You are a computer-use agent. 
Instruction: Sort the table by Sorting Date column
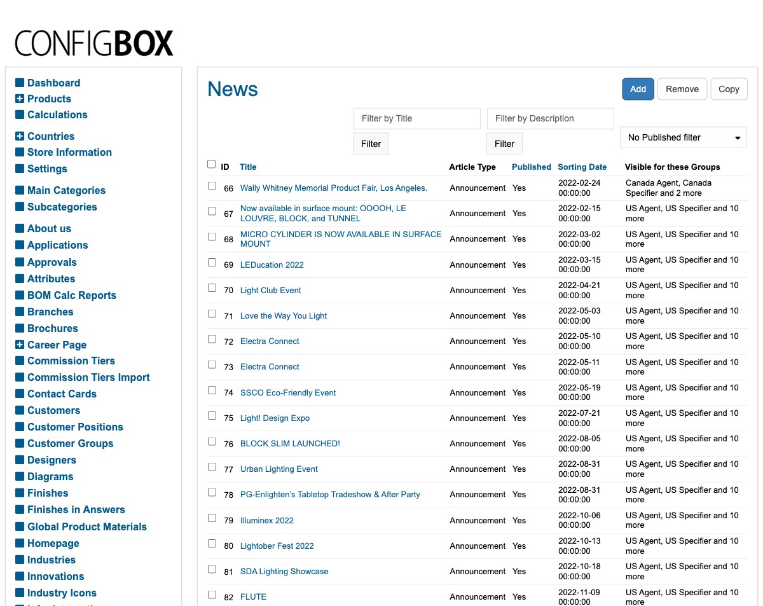coord(582,167)
